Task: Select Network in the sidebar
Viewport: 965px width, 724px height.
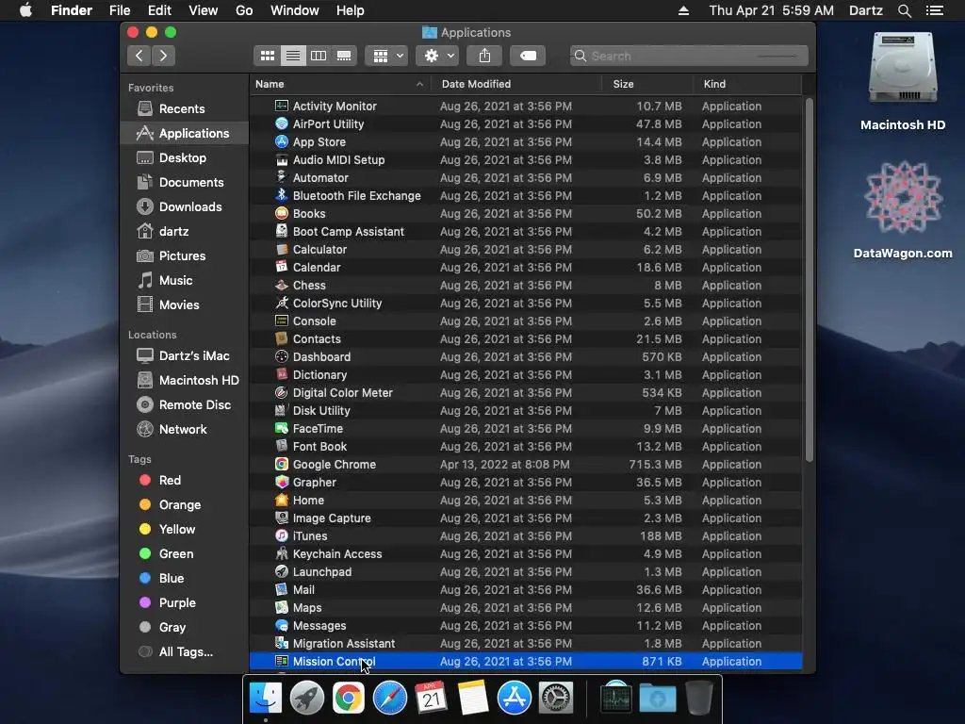Action: coord(185,430)
